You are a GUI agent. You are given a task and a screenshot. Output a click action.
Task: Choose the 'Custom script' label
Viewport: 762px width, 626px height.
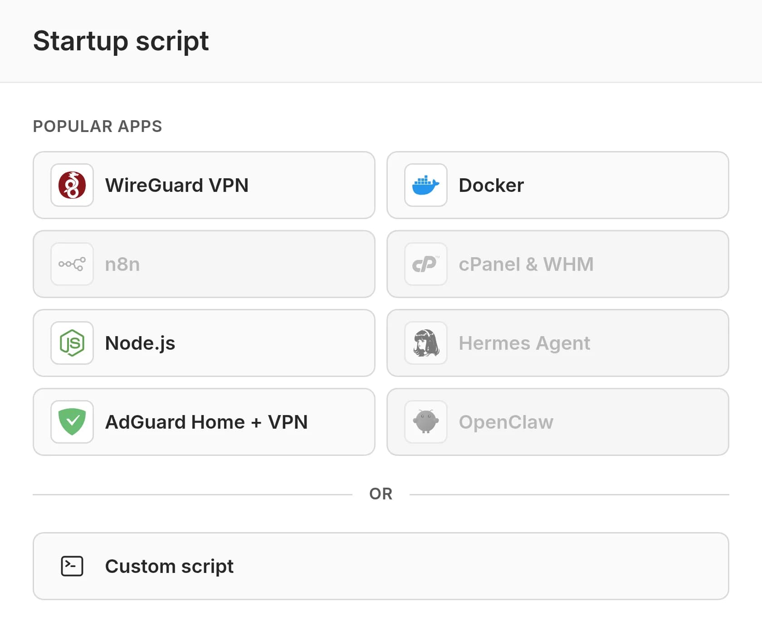tap(169, 566)
